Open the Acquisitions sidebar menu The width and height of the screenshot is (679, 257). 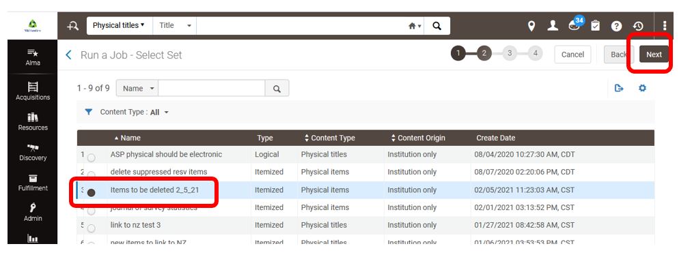33,91
